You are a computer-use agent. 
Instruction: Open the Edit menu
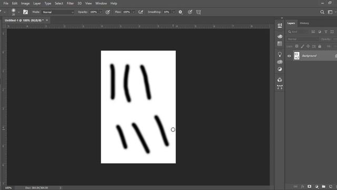15,4
